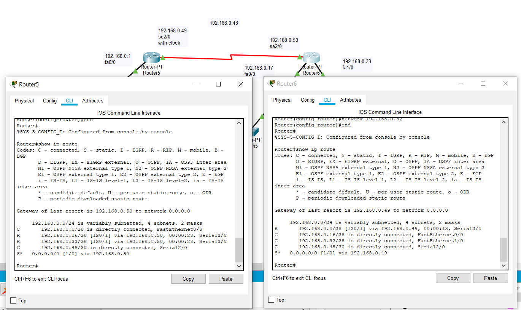Click Router5 serial port green link light
The image size is (521, 310).
tap(162, 58)
